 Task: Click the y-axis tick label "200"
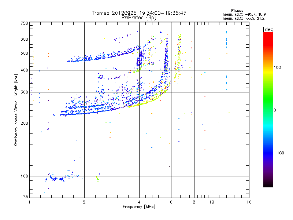point(25,123)
